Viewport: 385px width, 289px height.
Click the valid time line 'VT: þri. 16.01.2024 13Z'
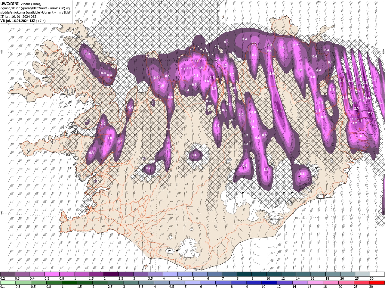tap(18, 21)
